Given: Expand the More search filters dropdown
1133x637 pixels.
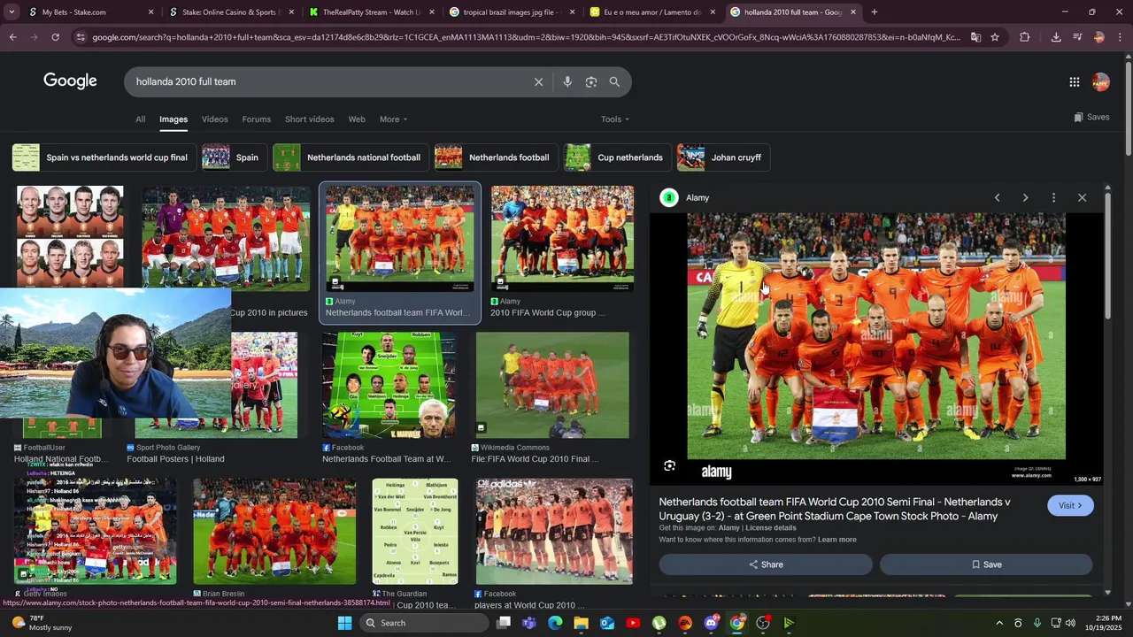Looking at the screenshot, I should click(393, 119).
